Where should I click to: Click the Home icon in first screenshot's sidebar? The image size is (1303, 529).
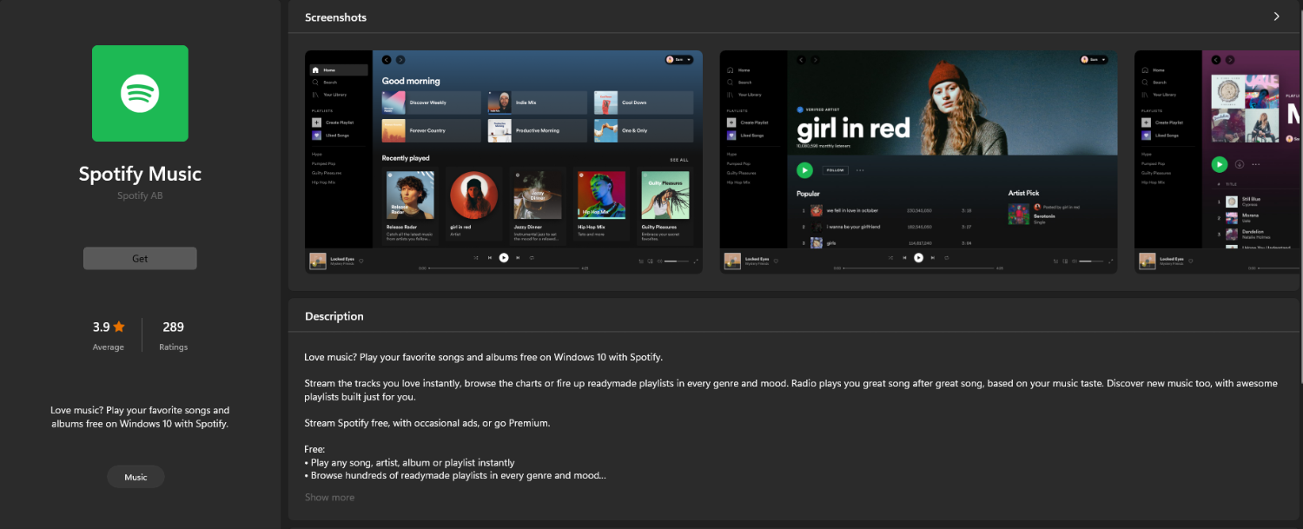pos(315,70)
